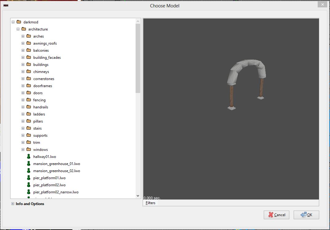Click the model icon for mansion_greenhouse_01.lwo
Image resolution: width=330 pixels, height=230 pixels.
[29, 164]
